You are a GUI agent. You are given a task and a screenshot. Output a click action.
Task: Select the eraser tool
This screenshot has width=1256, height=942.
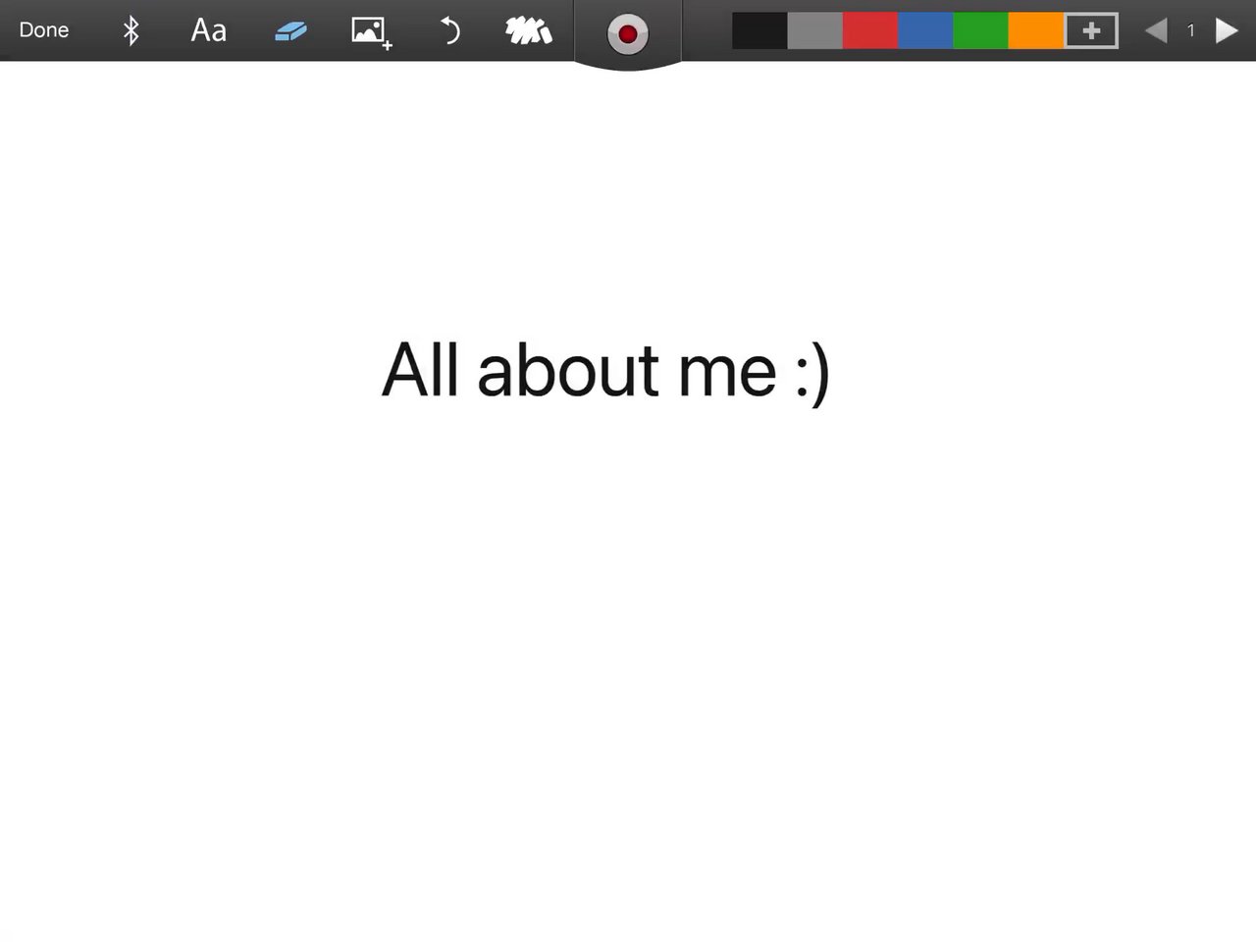[290, 31]
